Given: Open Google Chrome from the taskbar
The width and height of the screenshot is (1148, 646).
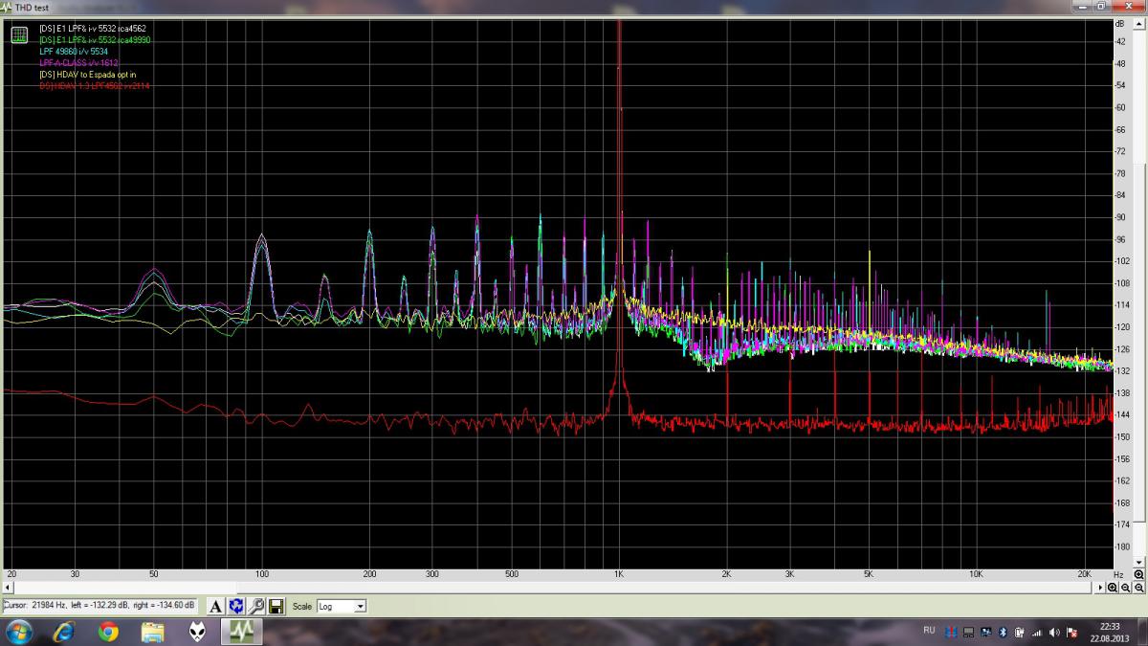Looking at the screenshot, I should 107,632.
